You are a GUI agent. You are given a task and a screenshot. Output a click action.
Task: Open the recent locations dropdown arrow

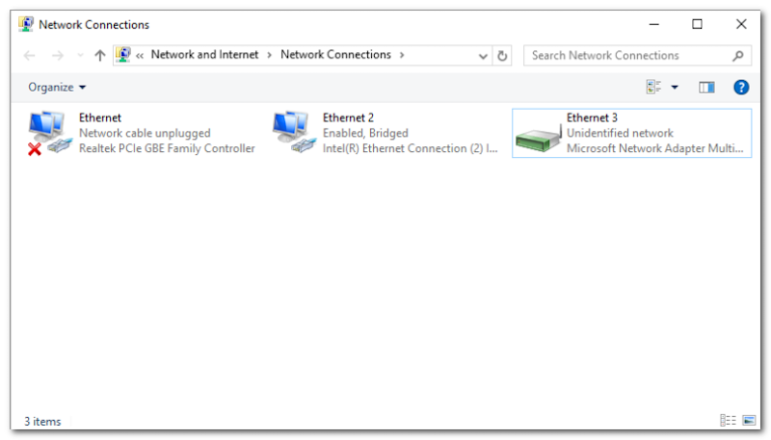[x=79, y=56]
